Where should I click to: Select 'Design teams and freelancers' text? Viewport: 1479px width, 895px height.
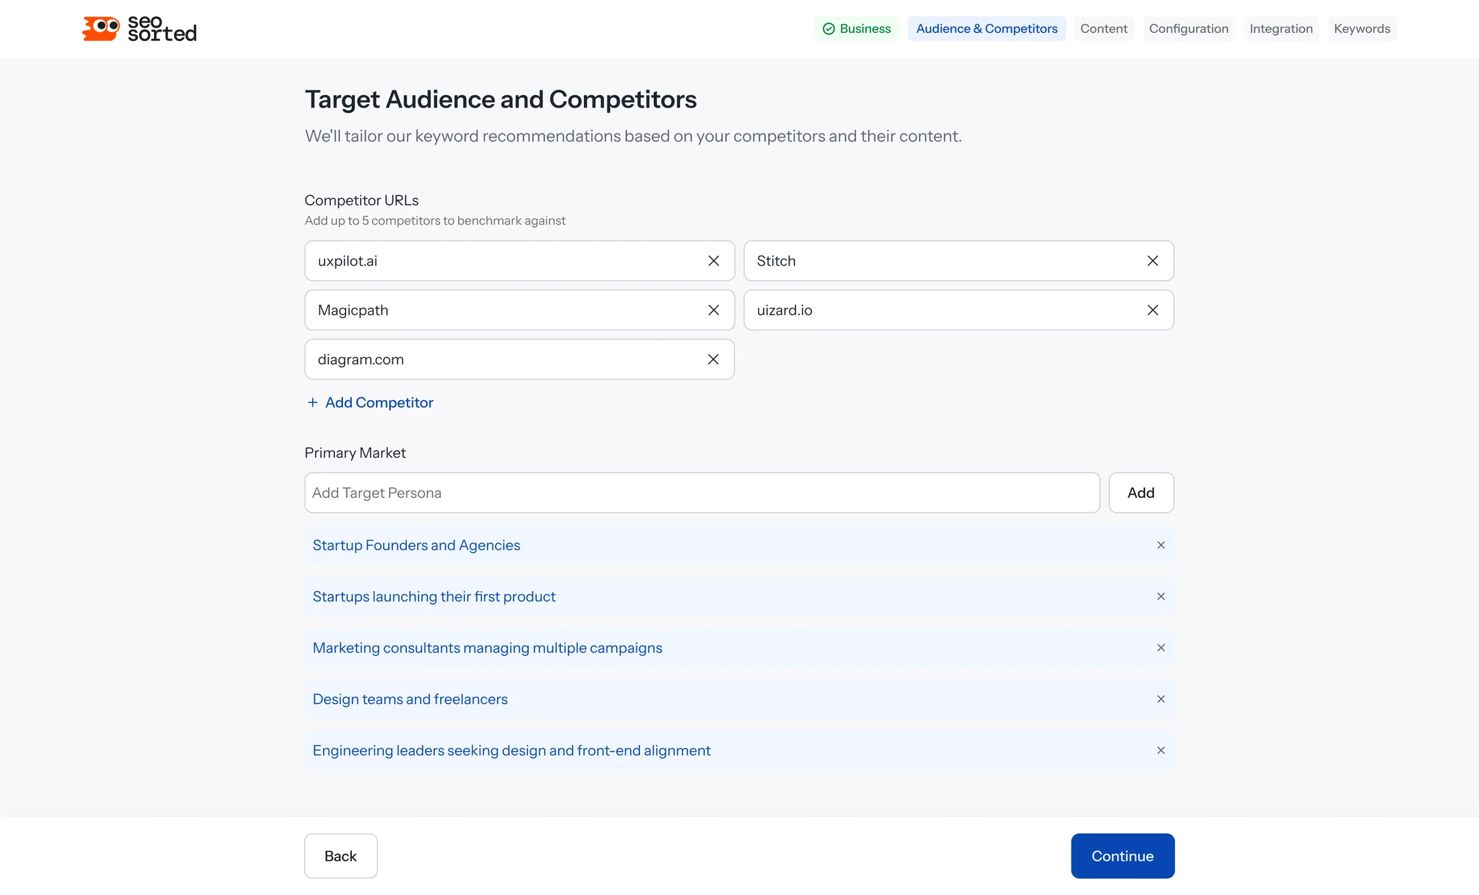tap(410, 699)
